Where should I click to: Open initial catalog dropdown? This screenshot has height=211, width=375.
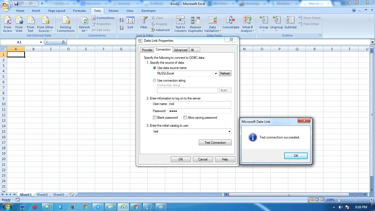pyautogui.click(x=229, y=131)
